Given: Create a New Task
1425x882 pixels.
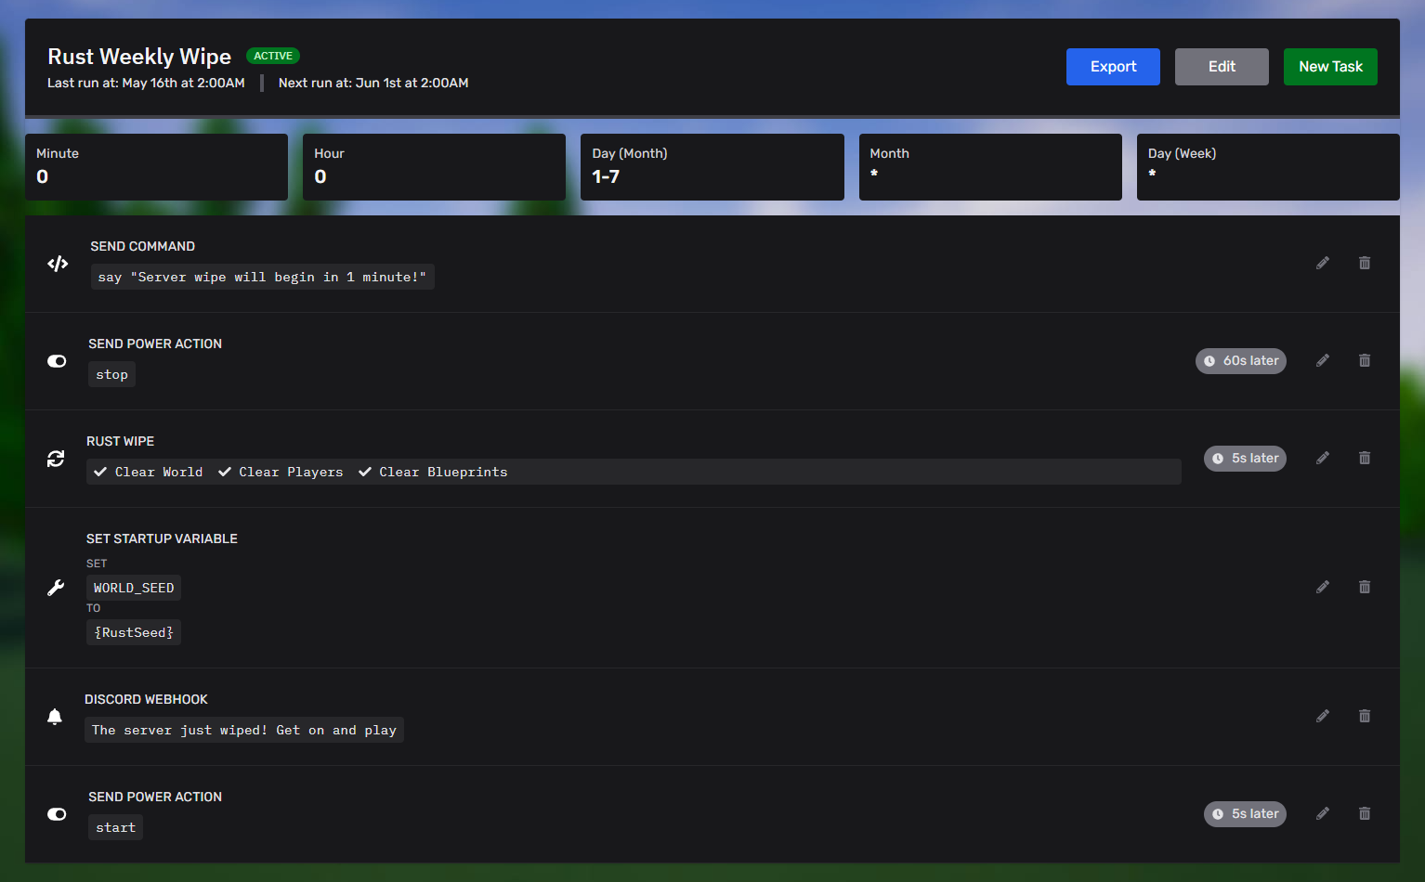Looking at the screenshot, I should [x=1329, y=67].
